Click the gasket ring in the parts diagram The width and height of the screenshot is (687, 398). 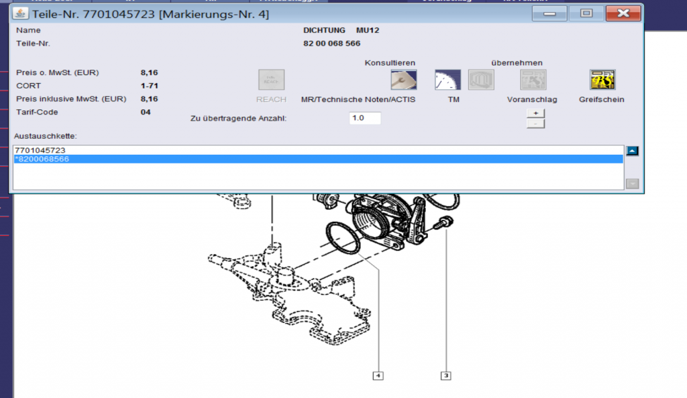[343, 238]
